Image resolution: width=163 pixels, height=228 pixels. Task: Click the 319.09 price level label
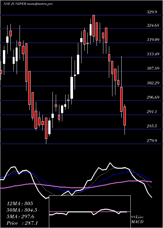(153, 39)
